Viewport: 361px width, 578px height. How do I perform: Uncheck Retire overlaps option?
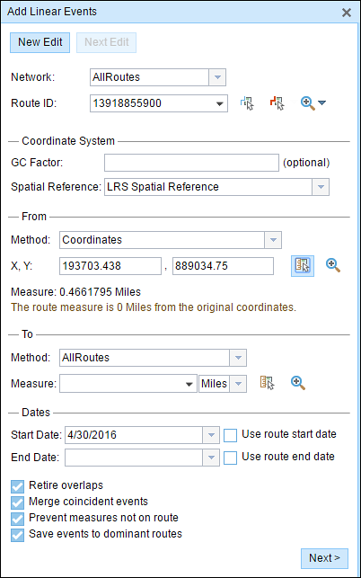tap(17, 486)
